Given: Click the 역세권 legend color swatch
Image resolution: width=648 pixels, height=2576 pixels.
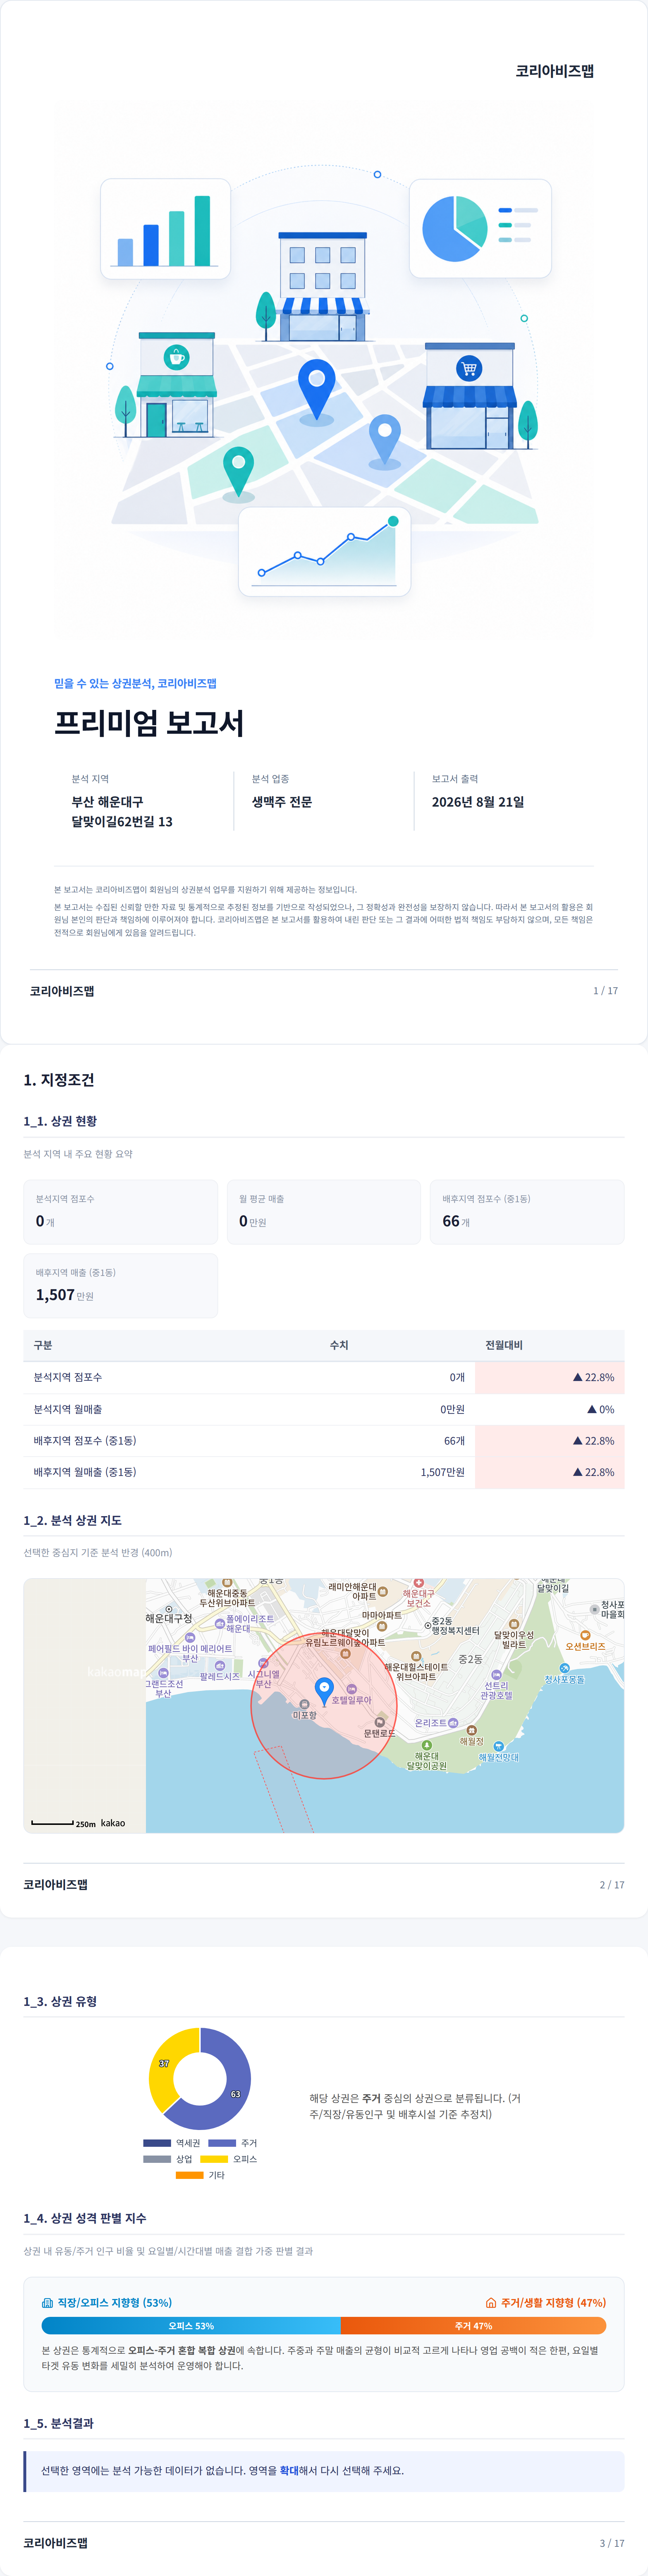Looking at the screenshot, I should click(x=157, y=2143).
